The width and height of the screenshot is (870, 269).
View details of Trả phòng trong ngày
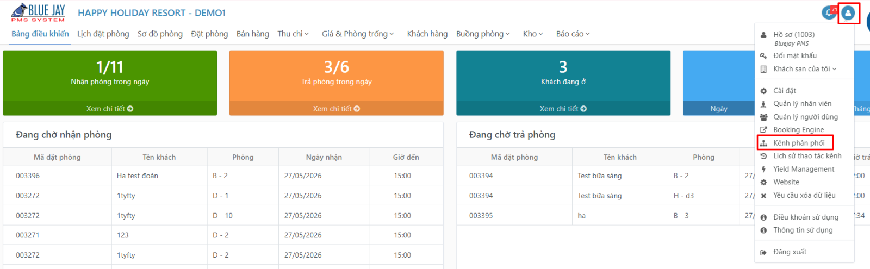[337, 109]
